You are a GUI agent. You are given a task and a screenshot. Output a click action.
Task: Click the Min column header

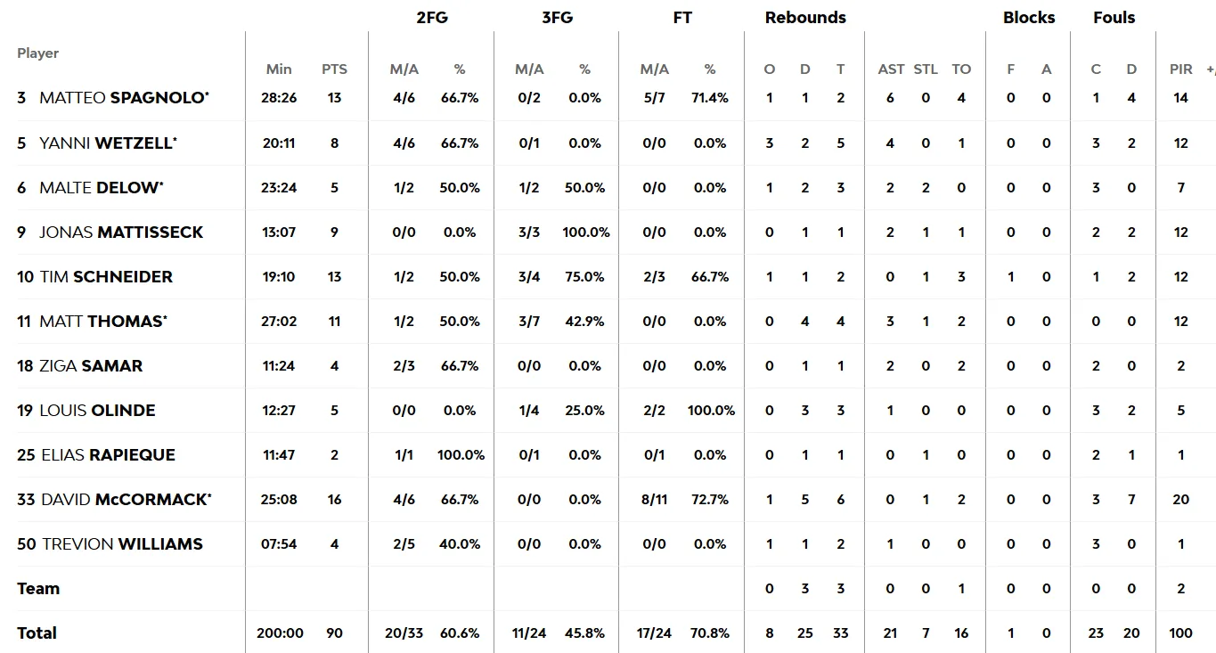279,69
